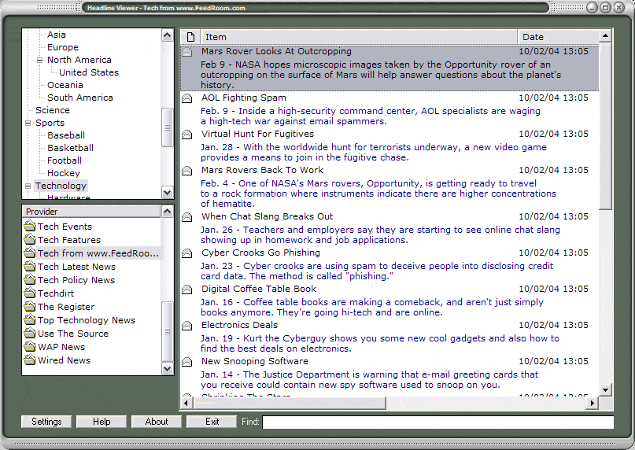The height and width of the screenshot is (450, 635).
Task: Click envelope icon beside Mars Rovers Back To Work
Action: [186, 171]
